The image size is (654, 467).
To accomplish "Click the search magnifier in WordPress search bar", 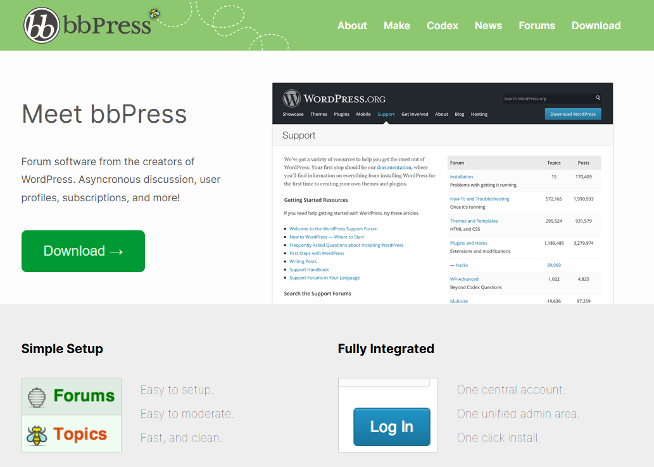I will 598,98.
